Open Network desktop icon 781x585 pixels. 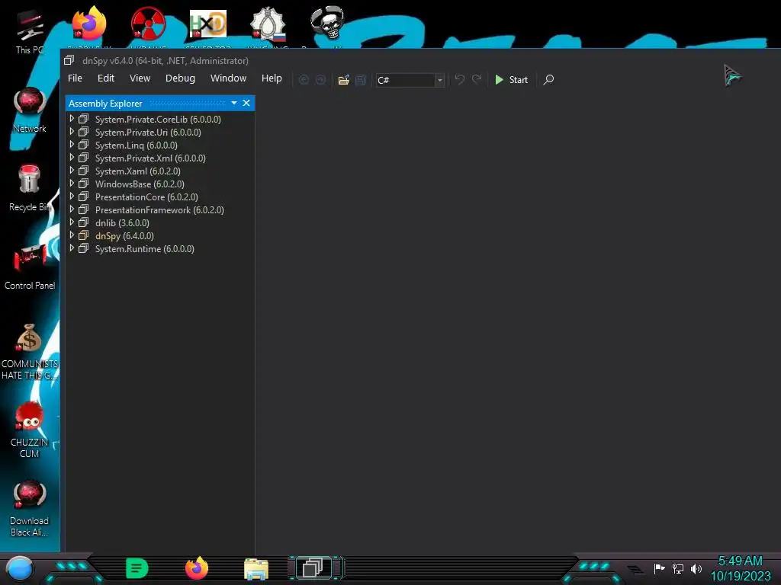[x=30, y=110]
